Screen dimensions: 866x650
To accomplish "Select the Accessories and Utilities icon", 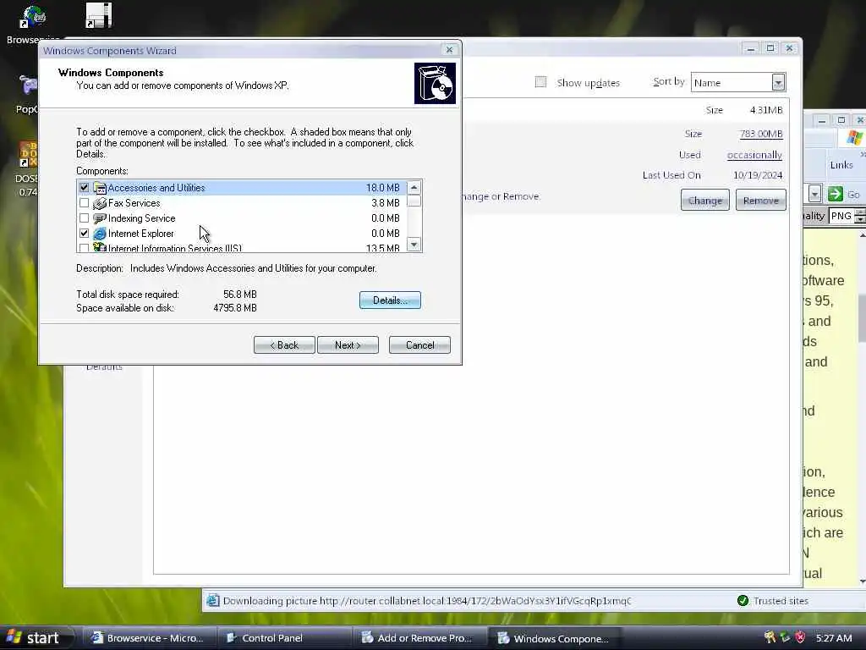I will coord(100,188).
